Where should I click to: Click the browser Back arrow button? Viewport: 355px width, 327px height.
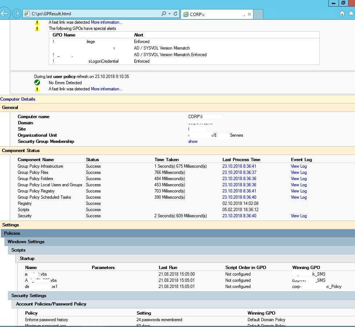pos(4,14)
